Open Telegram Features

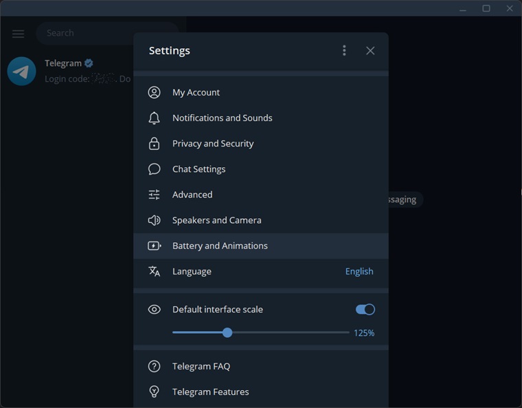tap(261, 391)
